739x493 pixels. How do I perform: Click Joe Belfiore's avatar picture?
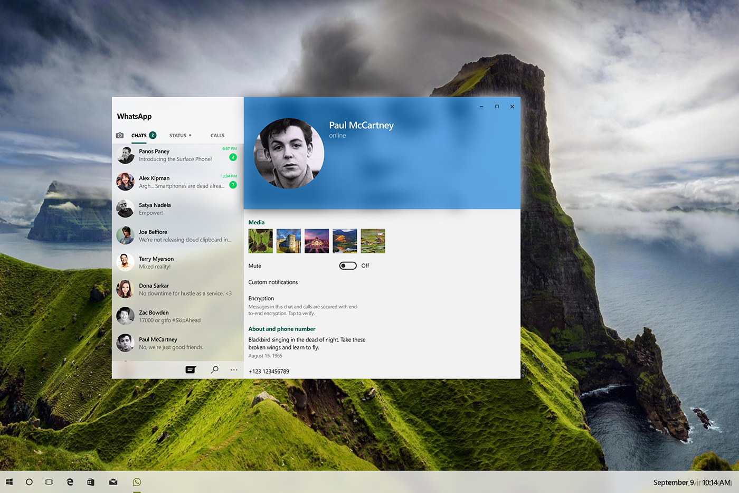(125, 235)
